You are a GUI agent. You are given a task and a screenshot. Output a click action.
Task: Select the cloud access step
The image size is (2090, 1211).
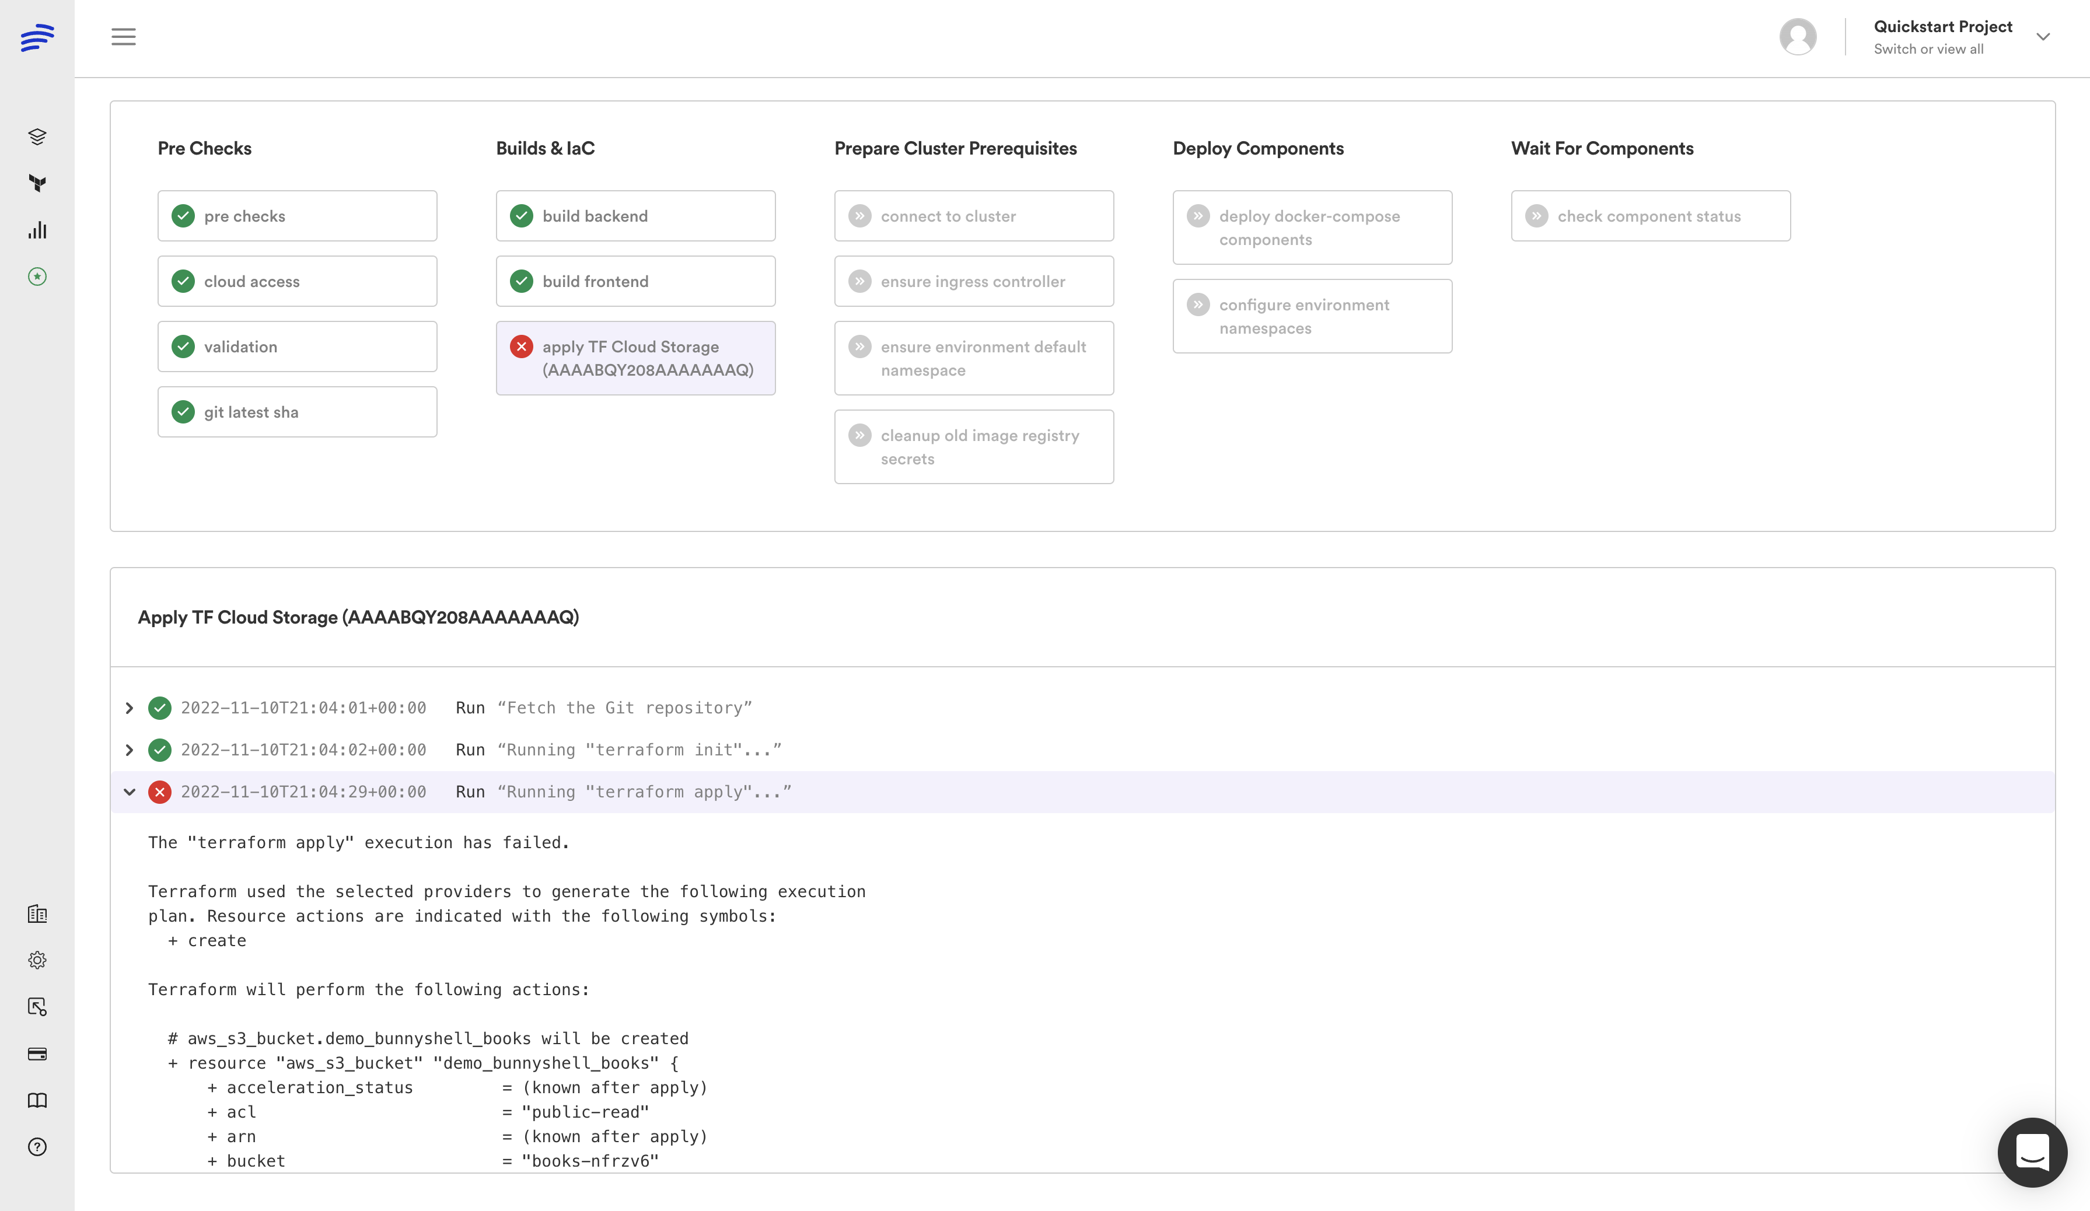pyautogui.click(x=297, y=281)
